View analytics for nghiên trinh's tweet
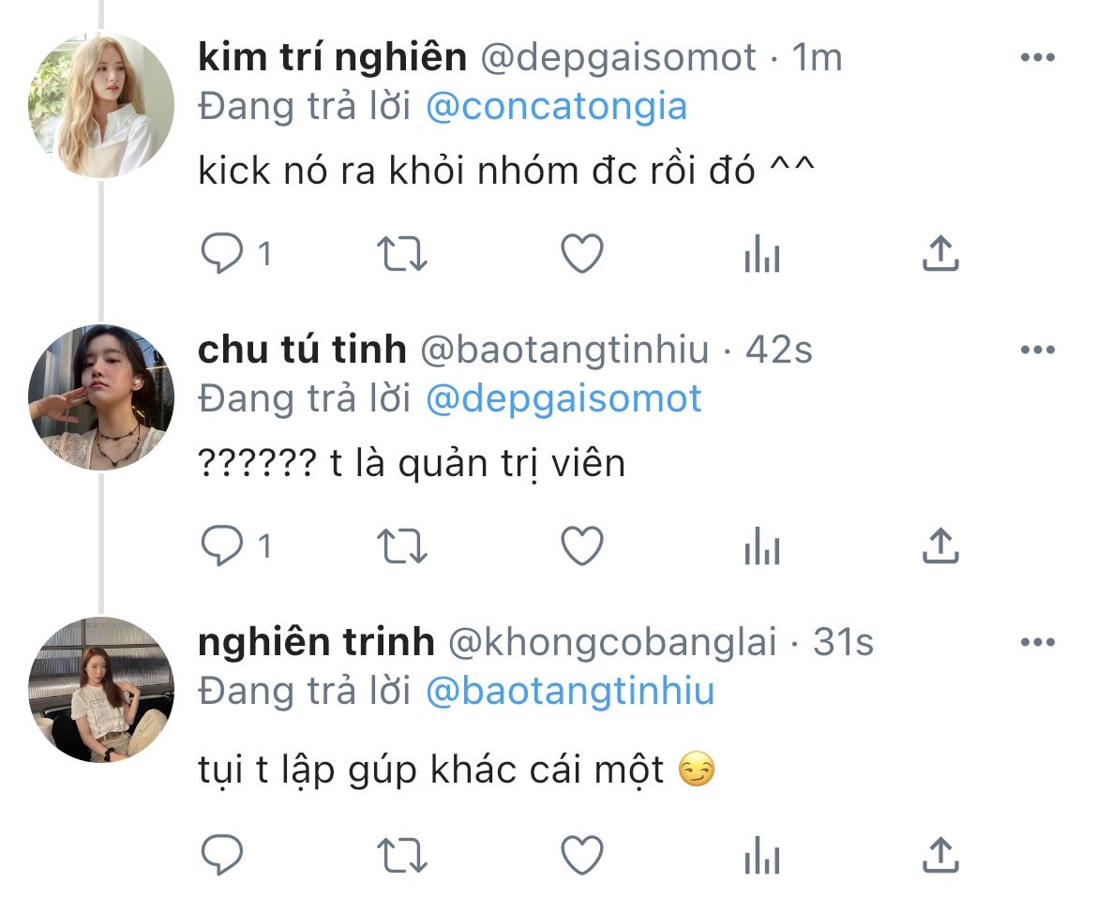The width and height of the screenshot is (1097, 897). click(761, 854)
